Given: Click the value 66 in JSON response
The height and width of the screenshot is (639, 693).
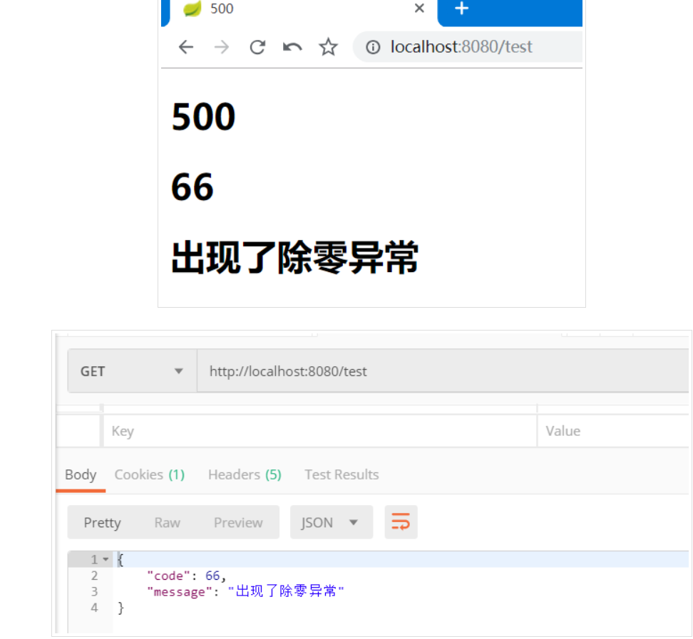Looking at the screenshot, I should coord(212,576).
